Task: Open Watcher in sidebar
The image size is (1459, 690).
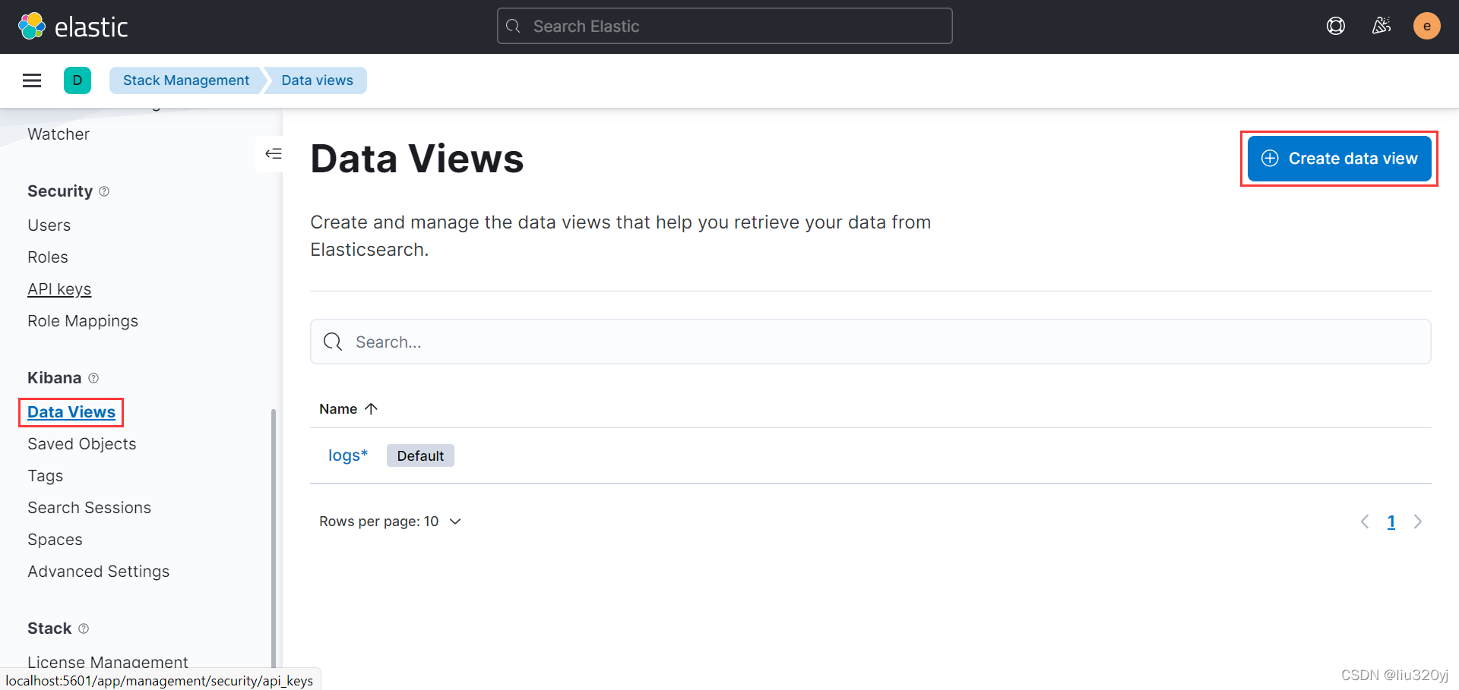Action: point(59,134)
